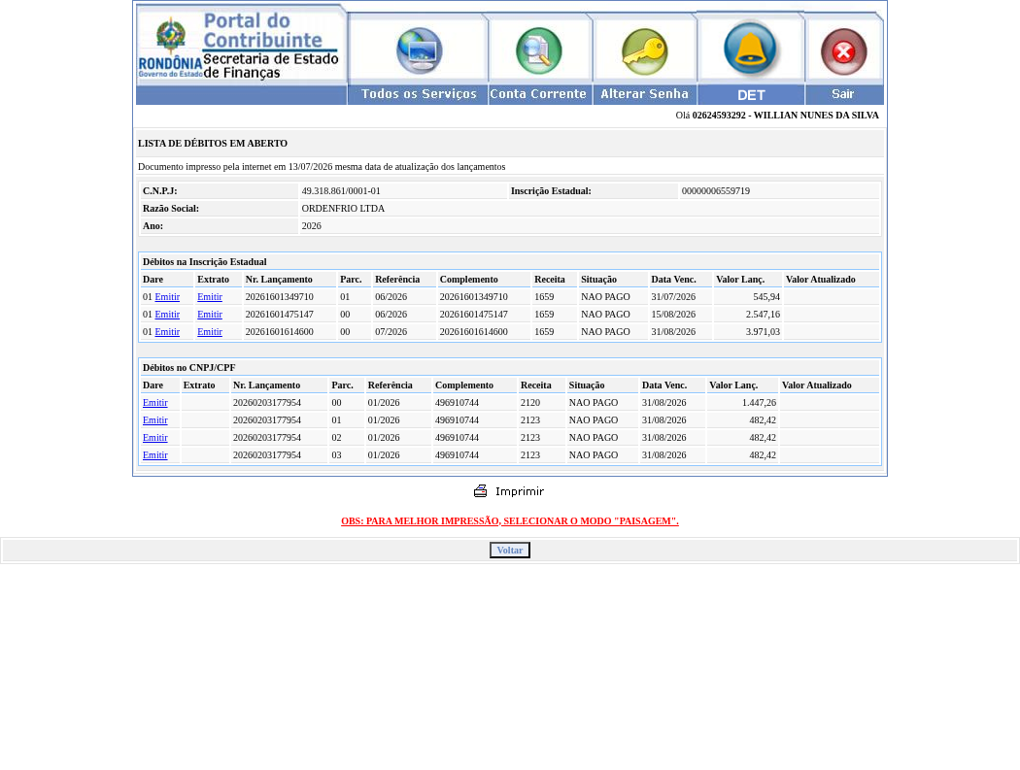Screen dimensions: 1020x770
Task: Emit Dare for lançamento 20261601349710
Action: (x=167, y=296)
